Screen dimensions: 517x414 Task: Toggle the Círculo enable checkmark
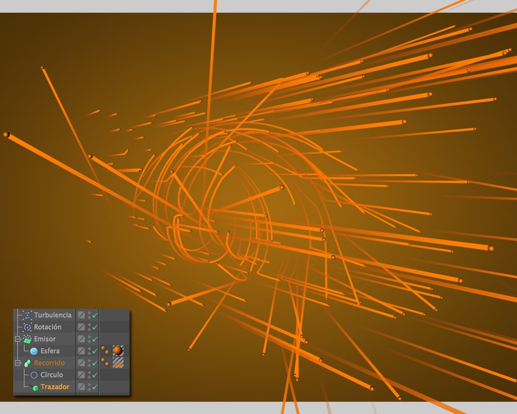click(x=95, y=375)
